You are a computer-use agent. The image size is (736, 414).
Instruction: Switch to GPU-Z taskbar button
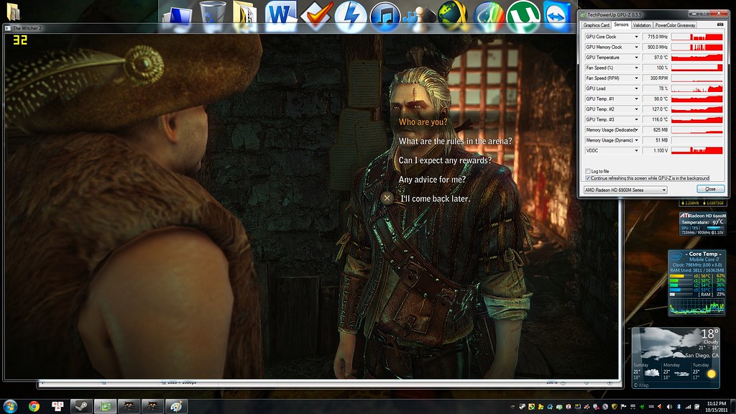pos(105,406)
